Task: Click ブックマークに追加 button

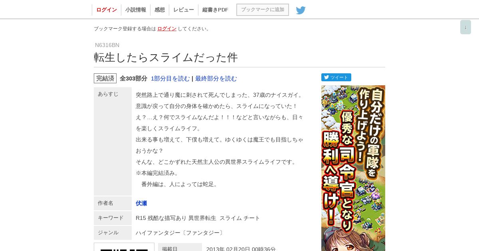Action: [x=263, y=10]
